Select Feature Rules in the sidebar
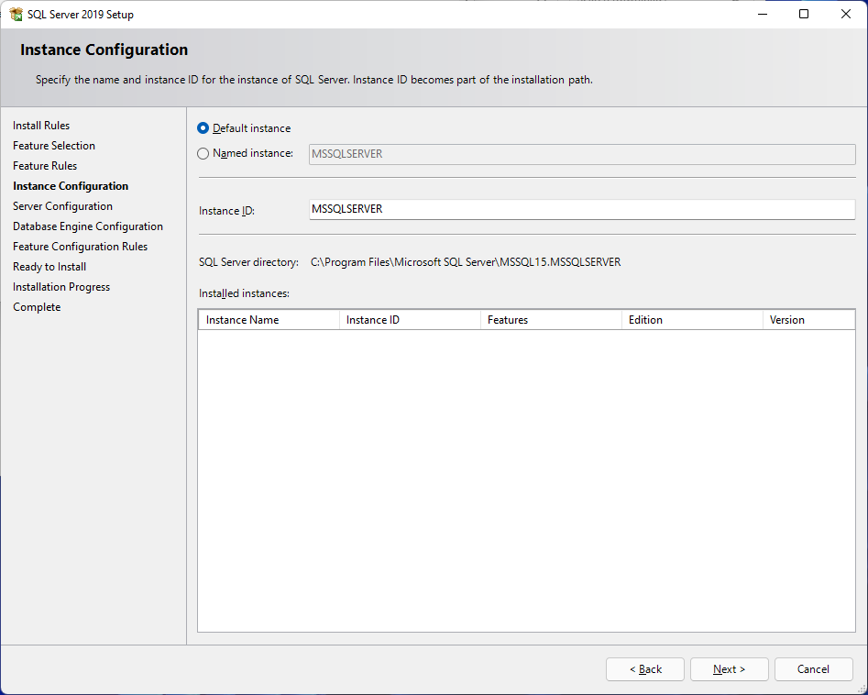 (x=45, y=166)
